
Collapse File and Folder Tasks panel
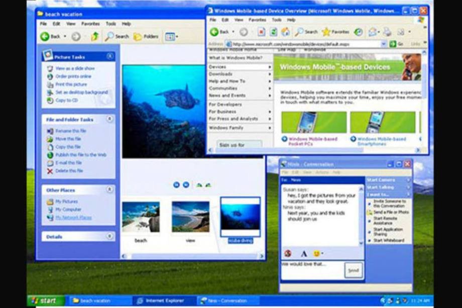tap(109, 119)
